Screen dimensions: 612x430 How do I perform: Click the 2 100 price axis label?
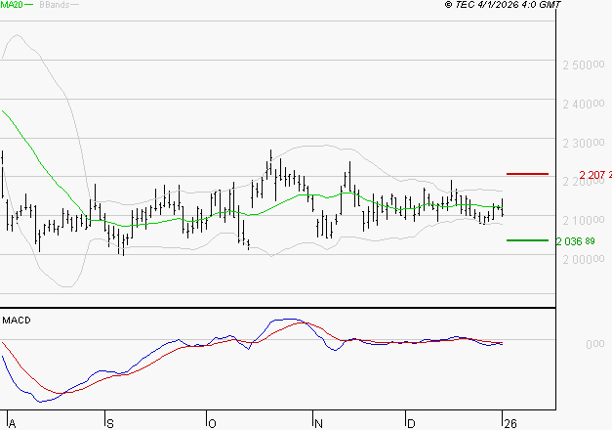(x=584, y=221)
